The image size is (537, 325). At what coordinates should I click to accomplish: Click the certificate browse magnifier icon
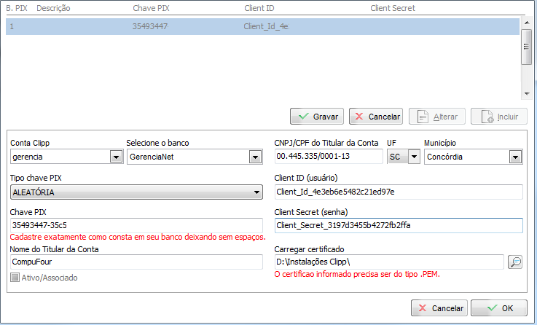click(515, 262)
